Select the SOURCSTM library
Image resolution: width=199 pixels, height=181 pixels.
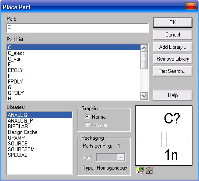click(x=40, y=149)
